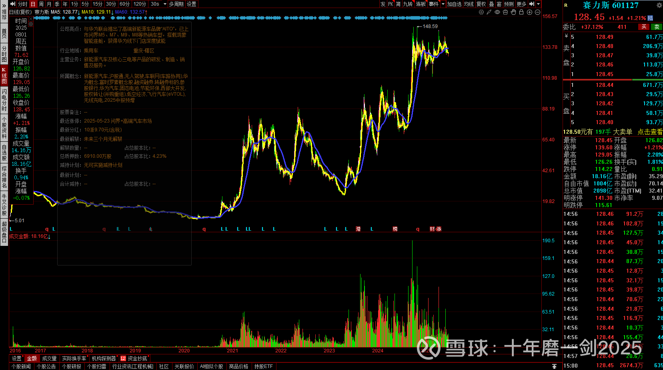663x370 pixels.
Task: Zoom out with the minus circle icon
Action: click(537, 12)
